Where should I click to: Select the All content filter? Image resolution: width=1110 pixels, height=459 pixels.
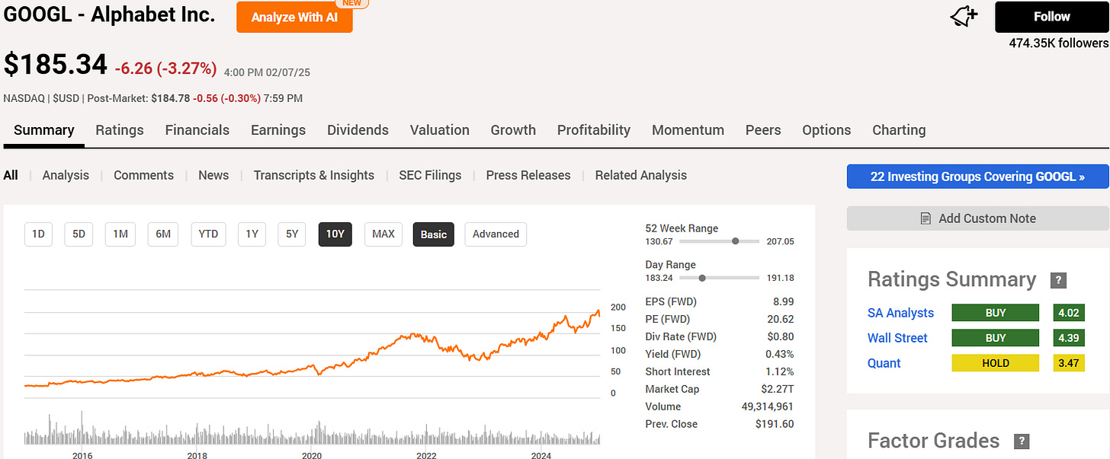click(x=11, y=175)
